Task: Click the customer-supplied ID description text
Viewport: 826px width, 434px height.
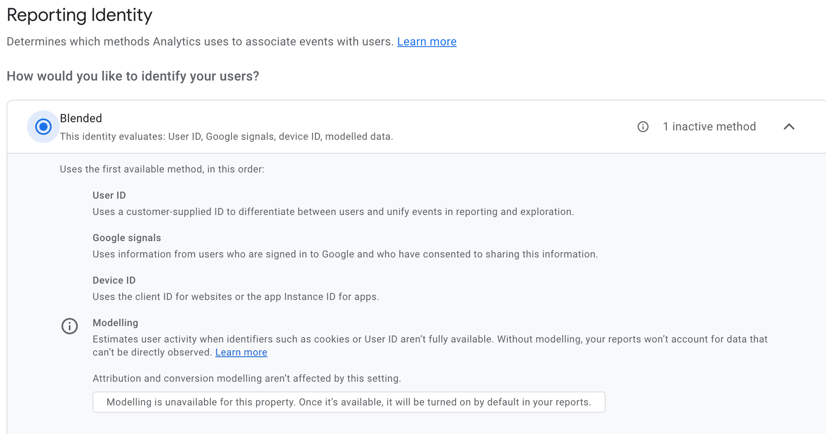Action: (x=333, y=212)
